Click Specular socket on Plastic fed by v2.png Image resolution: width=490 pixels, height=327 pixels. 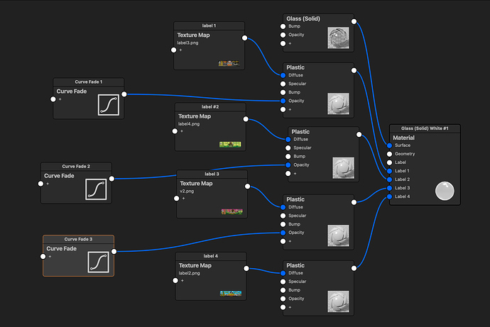pos(283,216)
